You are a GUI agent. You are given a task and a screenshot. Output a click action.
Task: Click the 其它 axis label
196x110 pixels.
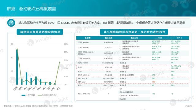[x=58, y=88]
